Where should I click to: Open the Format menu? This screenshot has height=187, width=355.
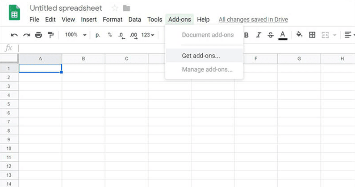(113, 20)
